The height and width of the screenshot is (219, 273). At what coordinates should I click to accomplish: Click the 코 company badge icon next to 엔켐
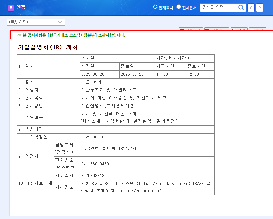[11, 7]
